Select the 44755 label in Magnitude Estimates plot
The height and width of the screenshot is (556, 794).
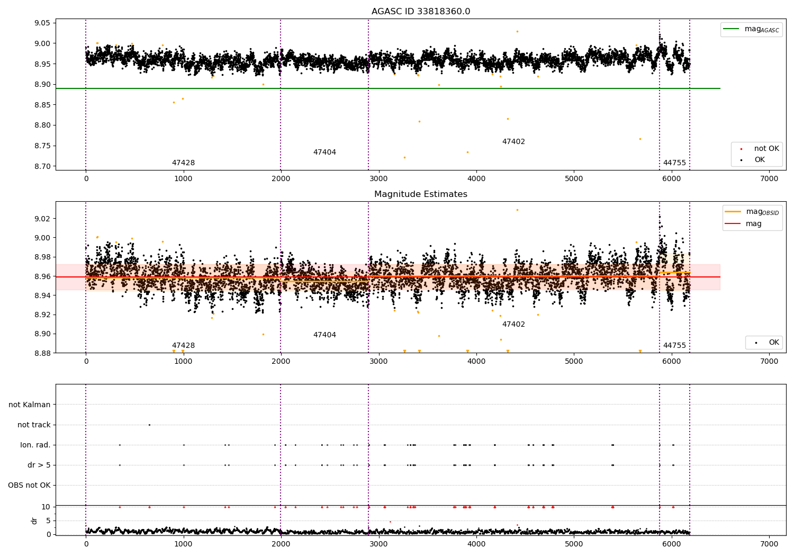(x=674, y=346)
